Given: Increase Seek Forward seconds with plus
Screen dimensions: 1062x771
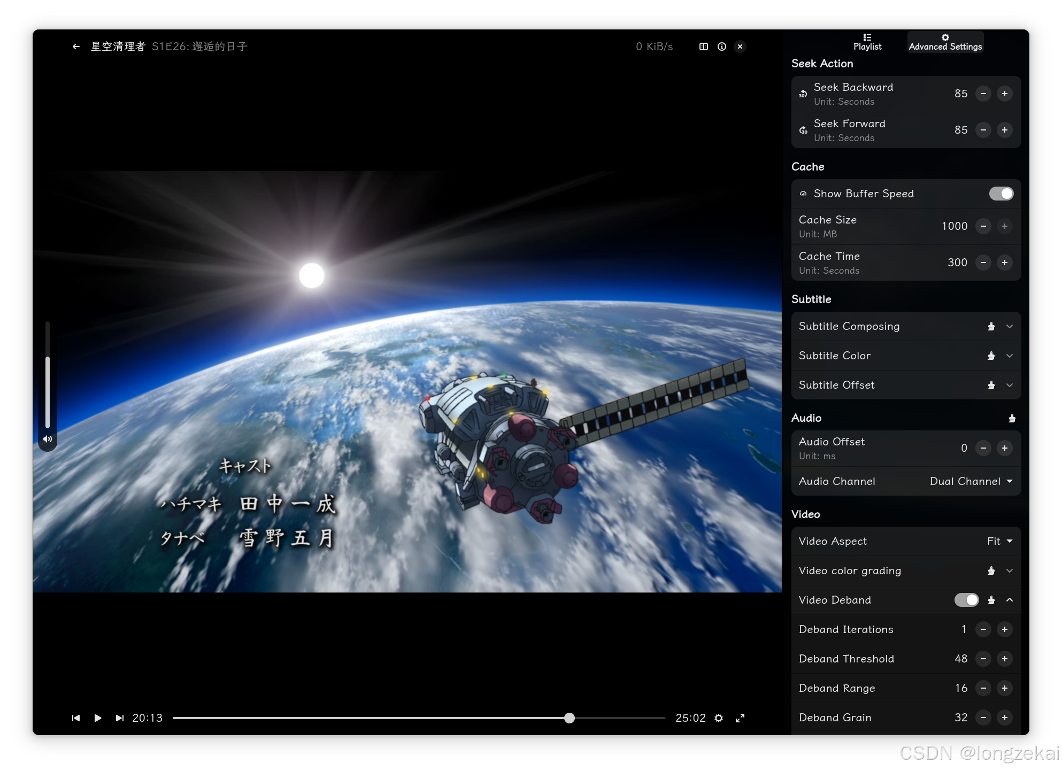Looking at the screenshot, I should click(x=1005, y=130).
